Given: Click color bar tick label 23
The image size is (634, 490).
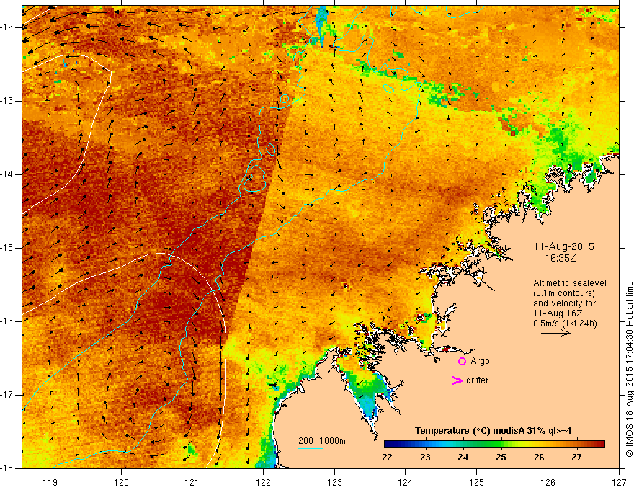Looking at the screenshot, I should tap(425, 458).
